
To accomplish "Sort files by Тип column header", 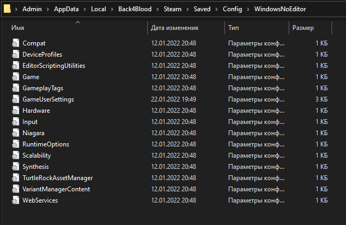I will click(234, 27).
